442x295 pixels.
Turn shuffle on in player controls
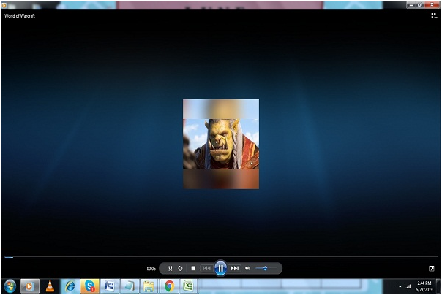click(x=170, y=268)
